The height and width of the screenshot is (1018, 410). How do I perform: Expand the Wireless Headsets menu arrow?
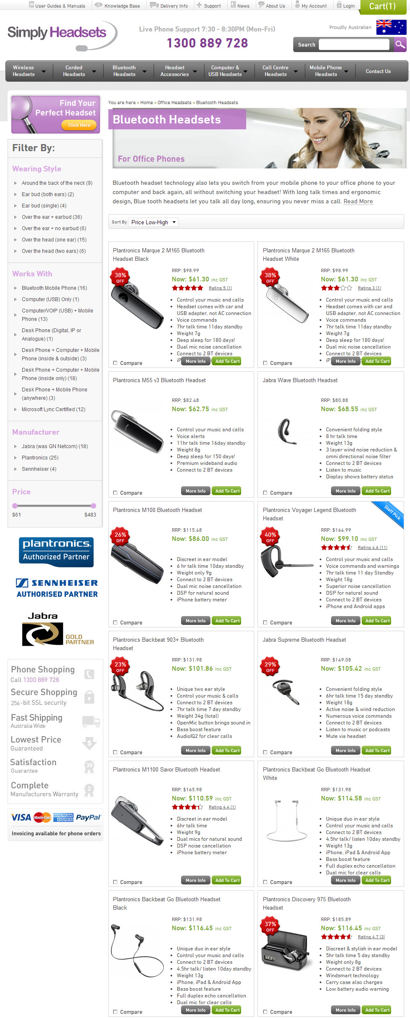pos(44,71)
